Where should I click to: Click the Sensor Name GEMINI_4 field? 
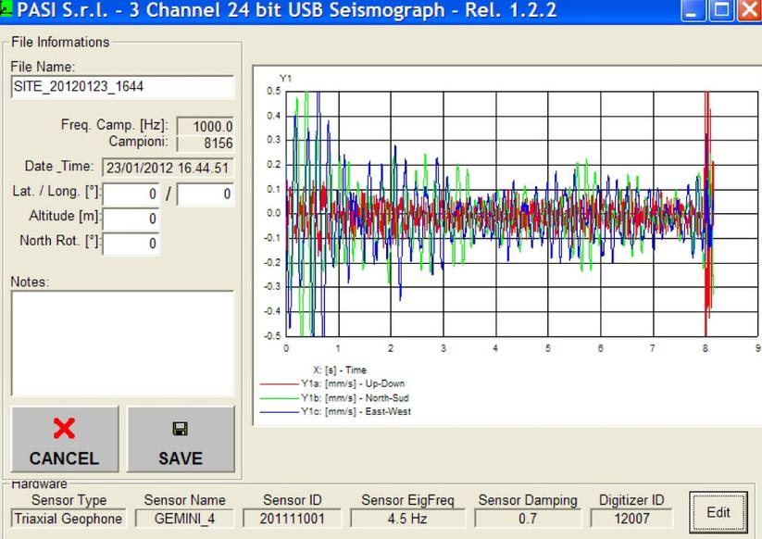click(184, 519)
